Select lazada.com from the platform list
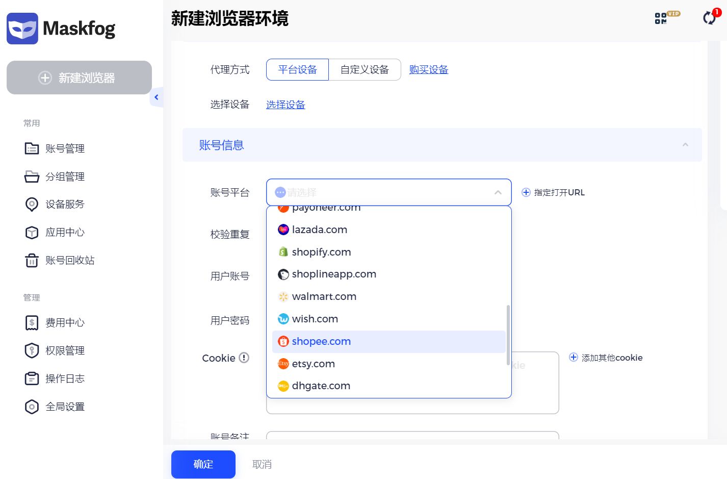This screenshot has width=727, height=479. click(x=389, y=230)
